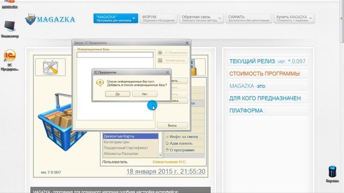Click the Выход button in the launcher
This screenshot has width=344, height=193.
click(x=172, y=125)
